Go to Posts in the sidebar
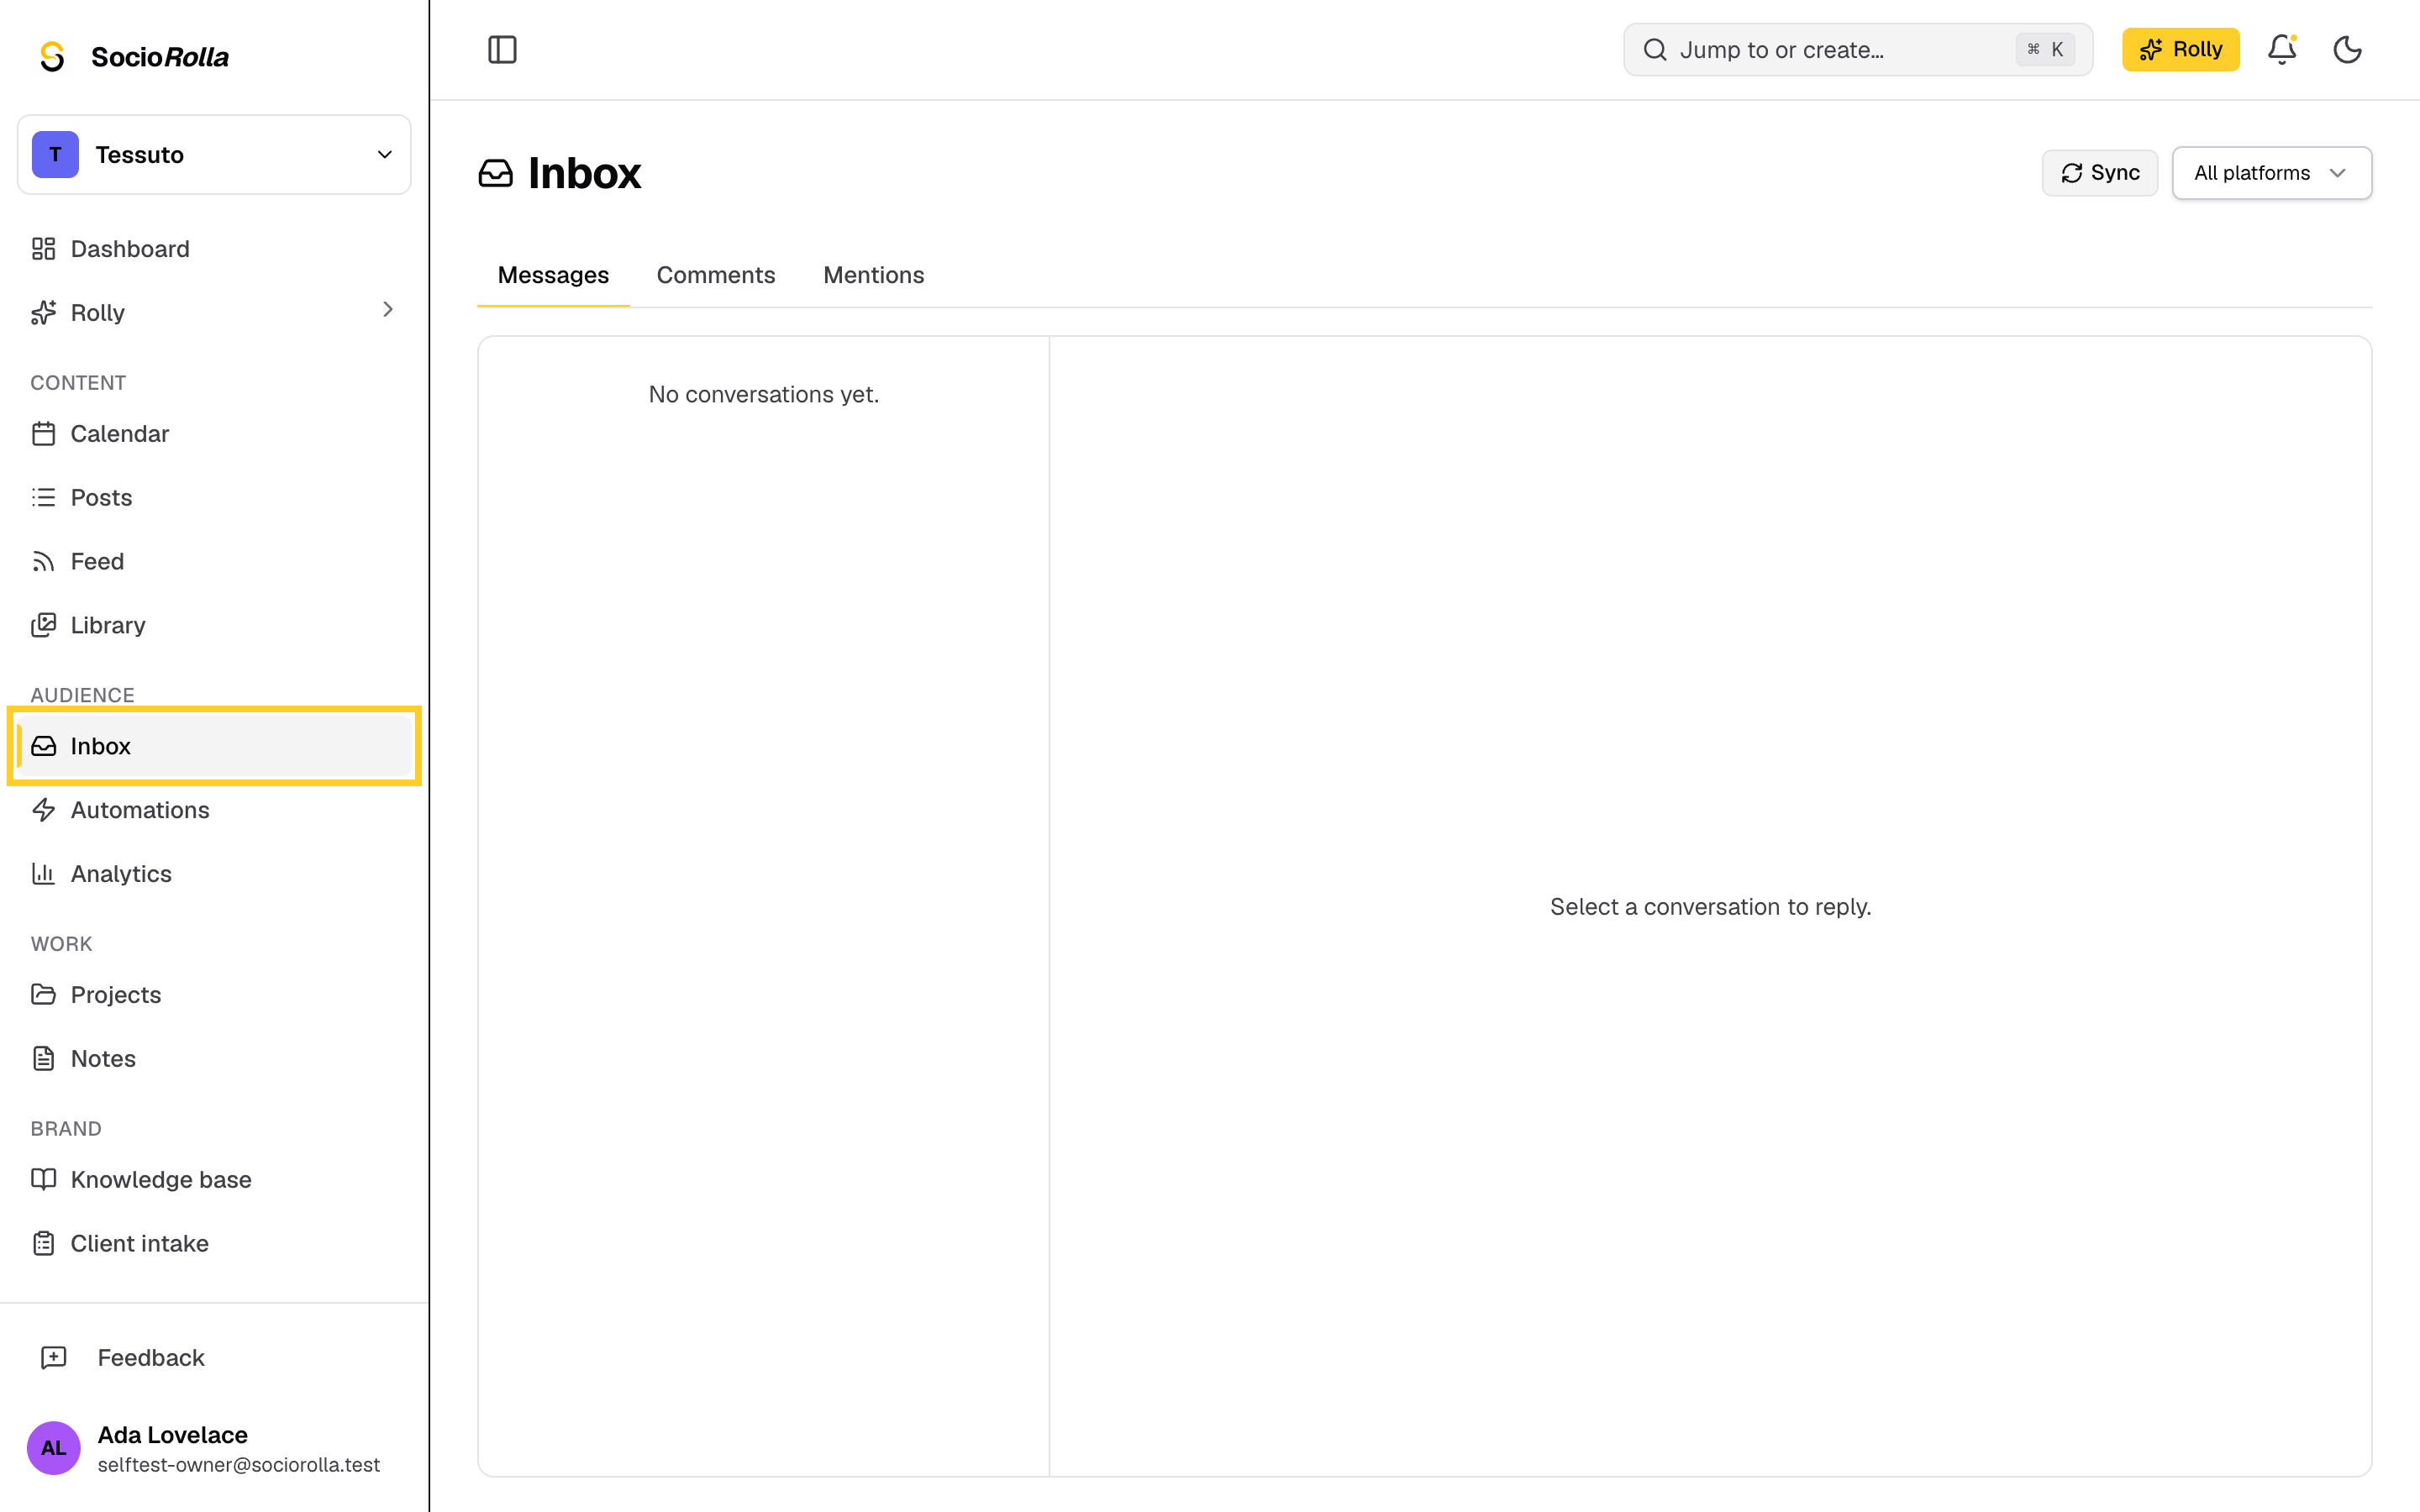 click(x=214, y=497)
